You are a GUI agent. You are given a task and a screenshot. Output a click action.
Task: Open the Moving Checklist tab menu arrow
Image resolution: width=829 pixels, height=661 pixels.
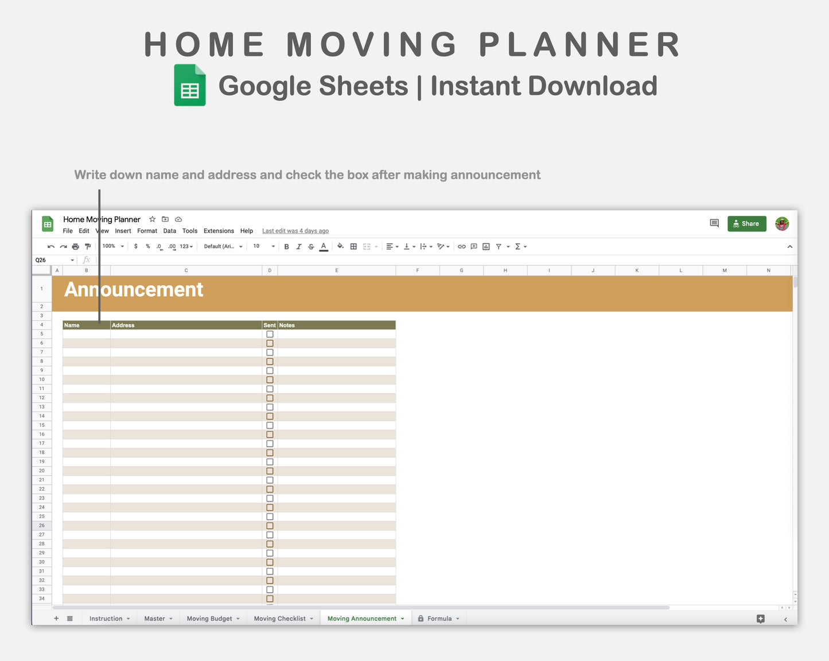click(x=312, y=618)
